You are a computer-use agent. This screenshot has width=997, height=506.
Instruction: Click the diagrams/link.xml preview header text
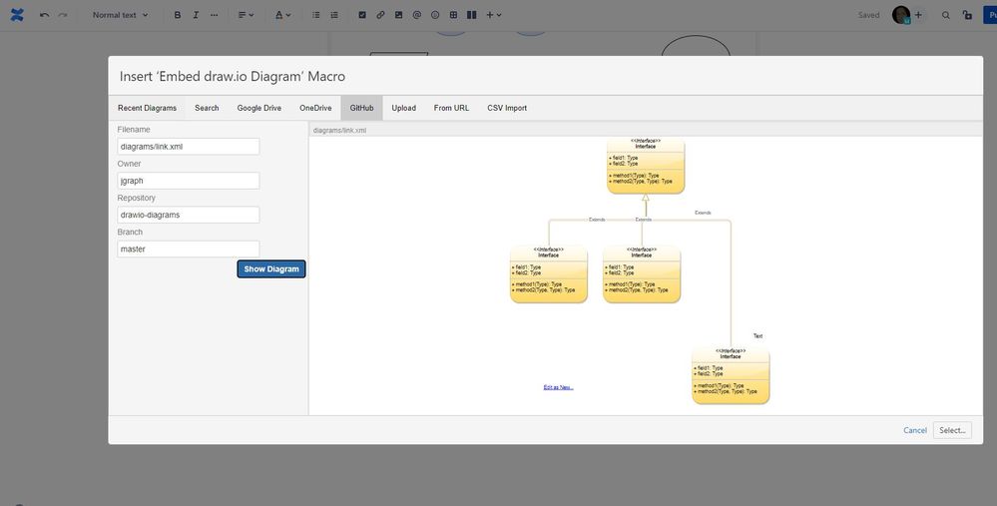[339, 131]
